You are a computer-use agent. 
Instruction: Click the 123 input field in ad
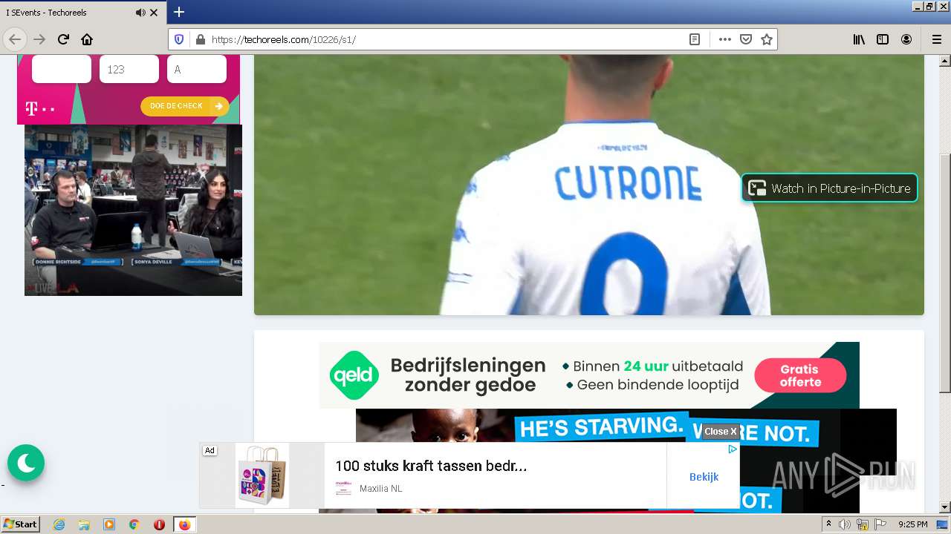point(129,69)
